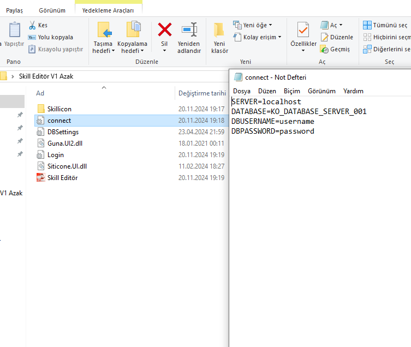This screenshot has height=347, width=411.
Task: Click the Kopyalama hedefi copy icon
Action: [133, 29]
